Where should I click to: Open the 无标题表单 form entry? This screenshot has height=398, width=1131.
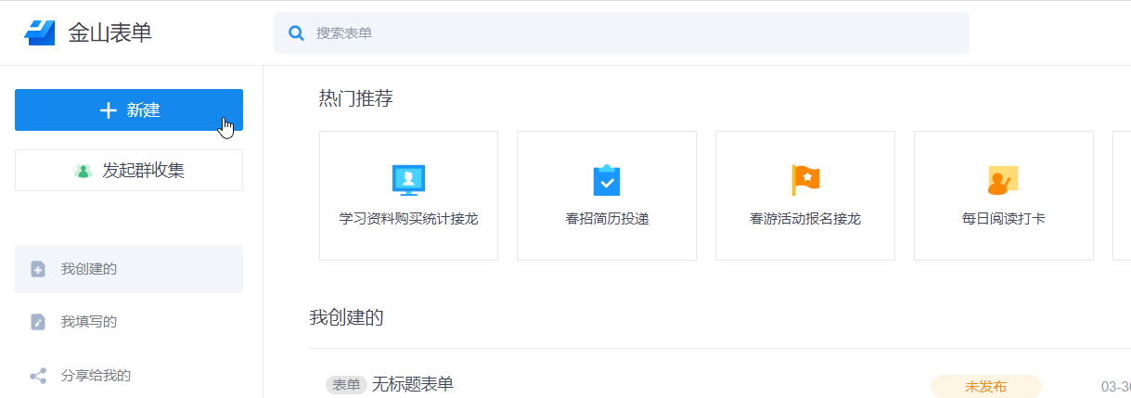point(413,384)
